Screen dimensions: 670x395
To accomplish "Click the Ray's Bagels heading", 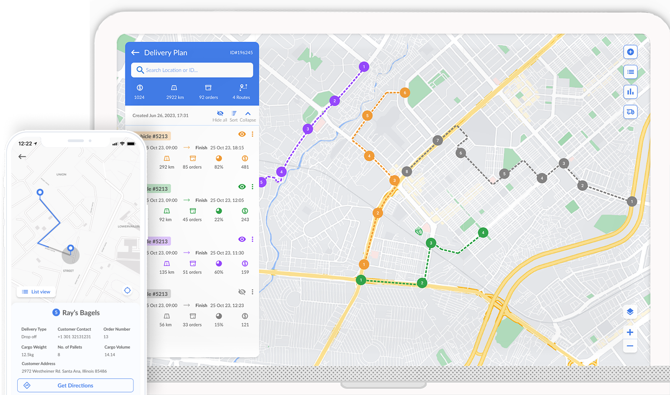I will 81,313.
